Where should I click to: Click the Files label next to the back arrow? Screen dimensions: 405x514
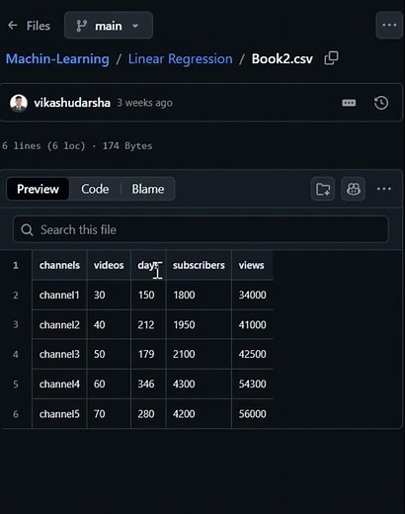[39, 26]
